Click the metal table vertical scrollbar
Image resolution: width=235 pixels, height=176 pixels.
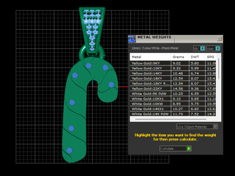click(219, 69)
